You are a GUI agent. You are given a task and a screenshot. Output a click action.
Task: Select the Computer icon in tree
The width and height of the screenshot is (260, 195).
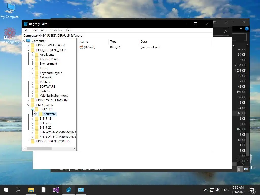point(28,41)
